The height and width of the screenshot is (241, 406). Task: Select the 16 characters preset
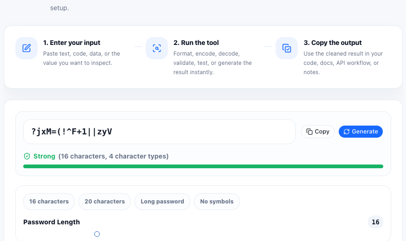click(49, 202)
